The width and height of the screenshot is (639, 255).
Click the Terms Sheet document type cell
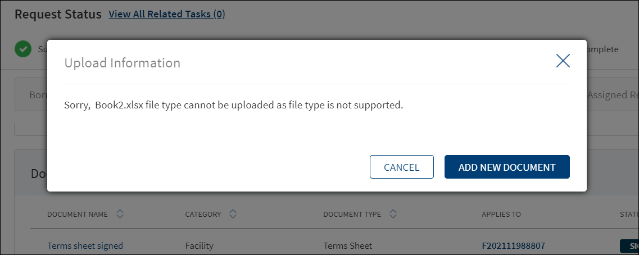(348, 245)
